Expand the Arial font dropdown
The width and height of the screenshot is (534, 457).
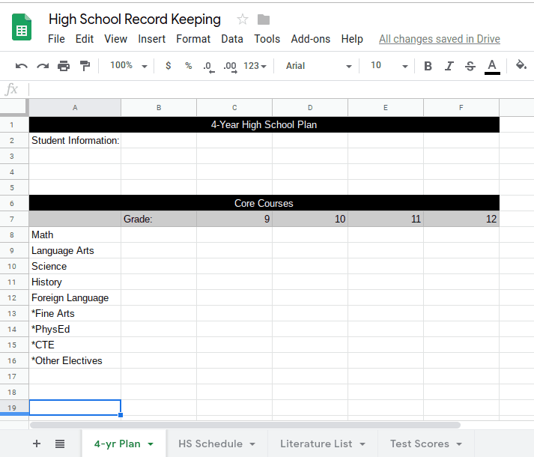coord(318,66)
